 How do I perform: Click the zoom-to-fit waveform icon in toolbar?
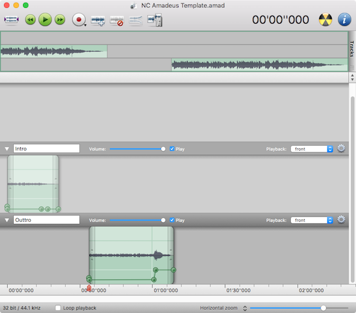pos(11,20)
